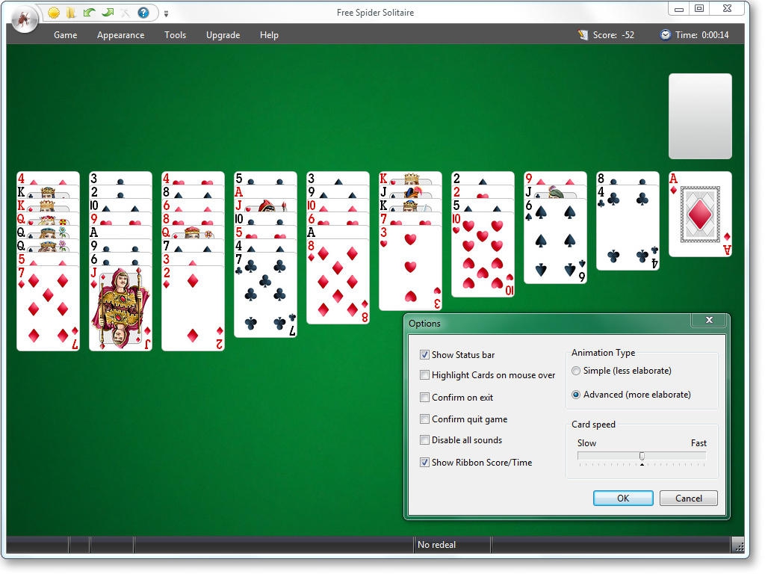Uncheck Show Status bar option

424,355
